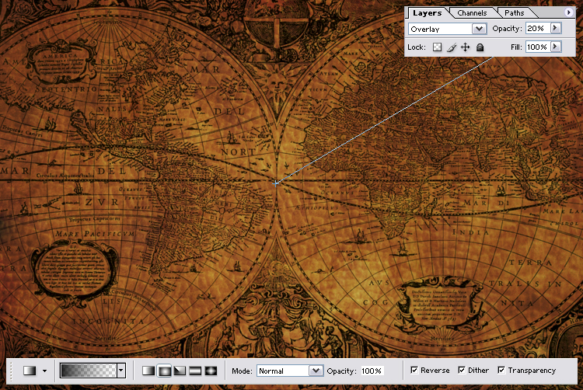Open the Layers panel flyout menu button
Viewport: 583px width, 390px height.
tap(570, 12)
